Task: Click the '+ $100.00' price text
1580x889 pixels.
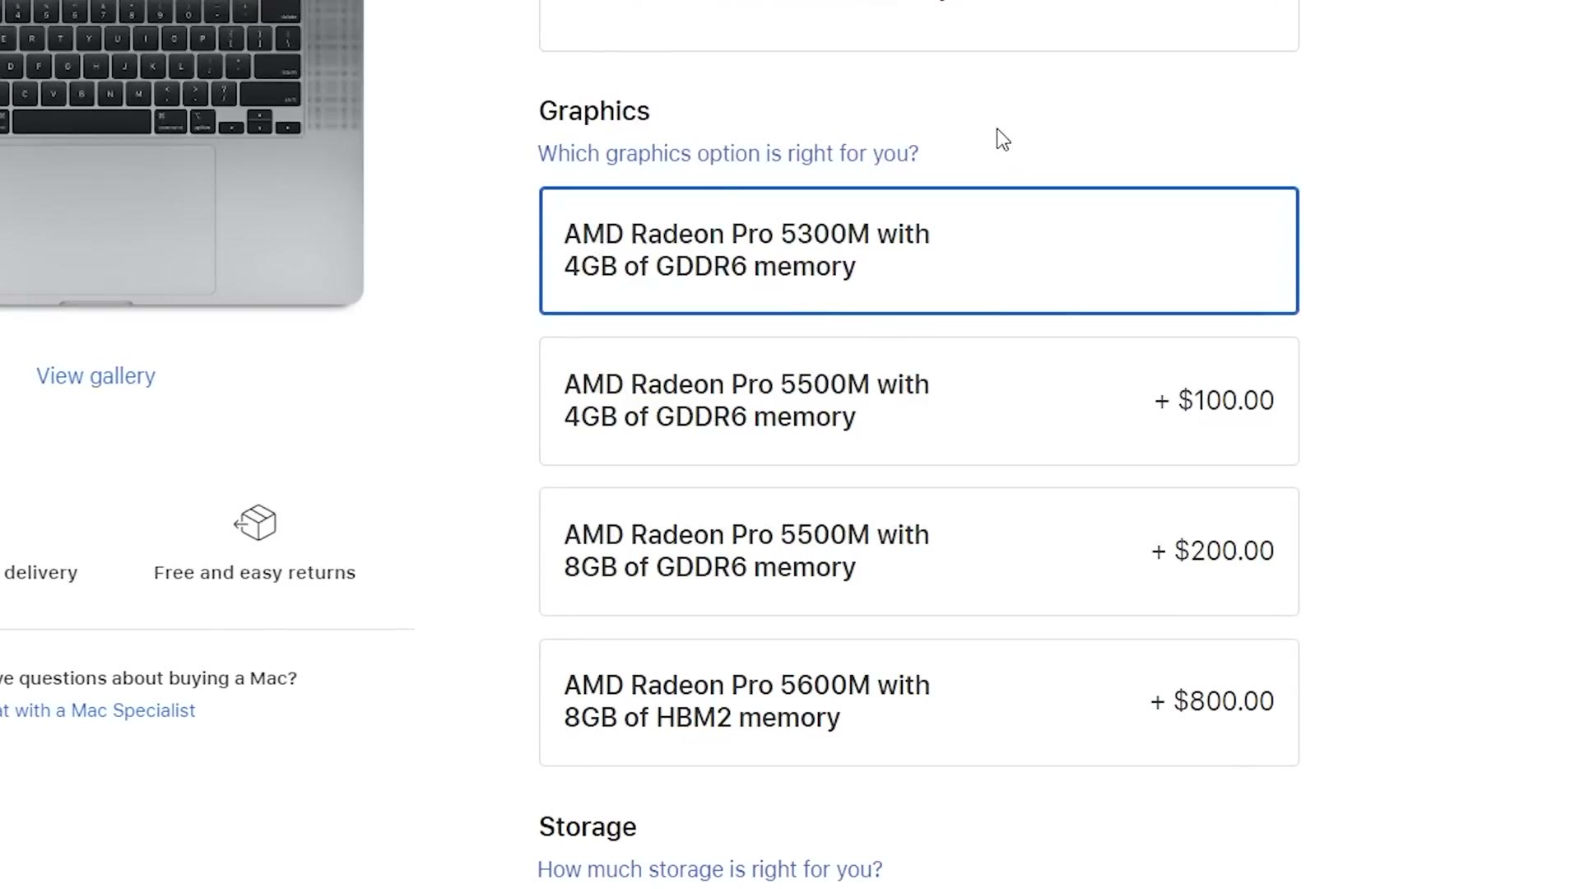Action: pyautogui.click(x=1214, y=400)
